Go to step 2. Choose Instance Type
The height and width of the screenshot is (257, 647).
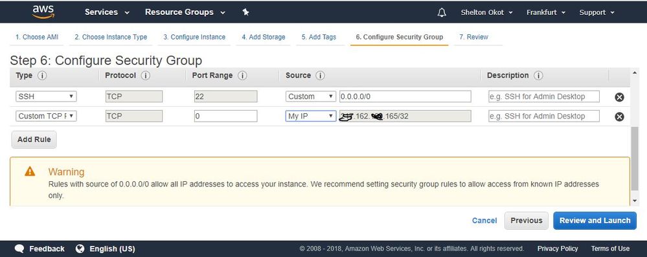tap(111, 37)
